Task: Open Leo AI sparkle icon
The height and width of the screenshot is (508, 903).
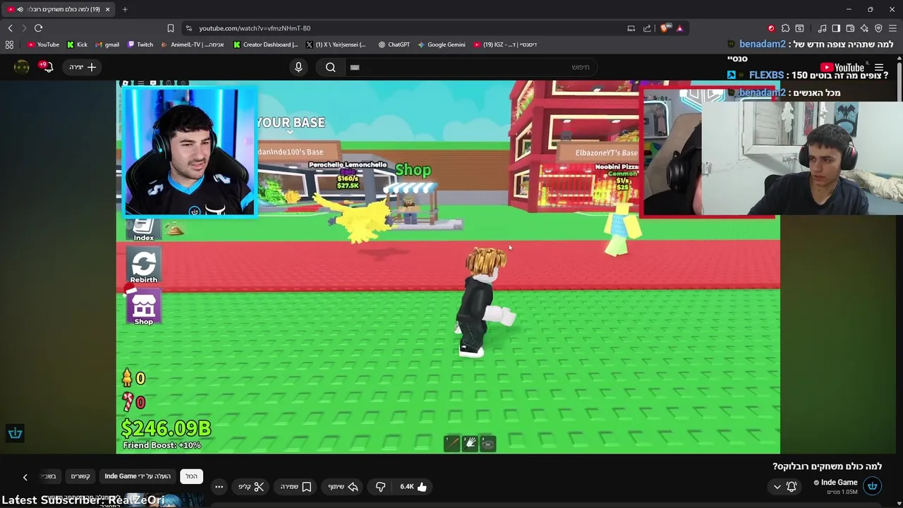Action: click(864, 28)
